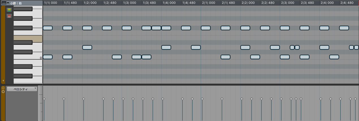Click the bottom black piano key
This screenshot has height=121, width=359.
(x=23, y=76)
